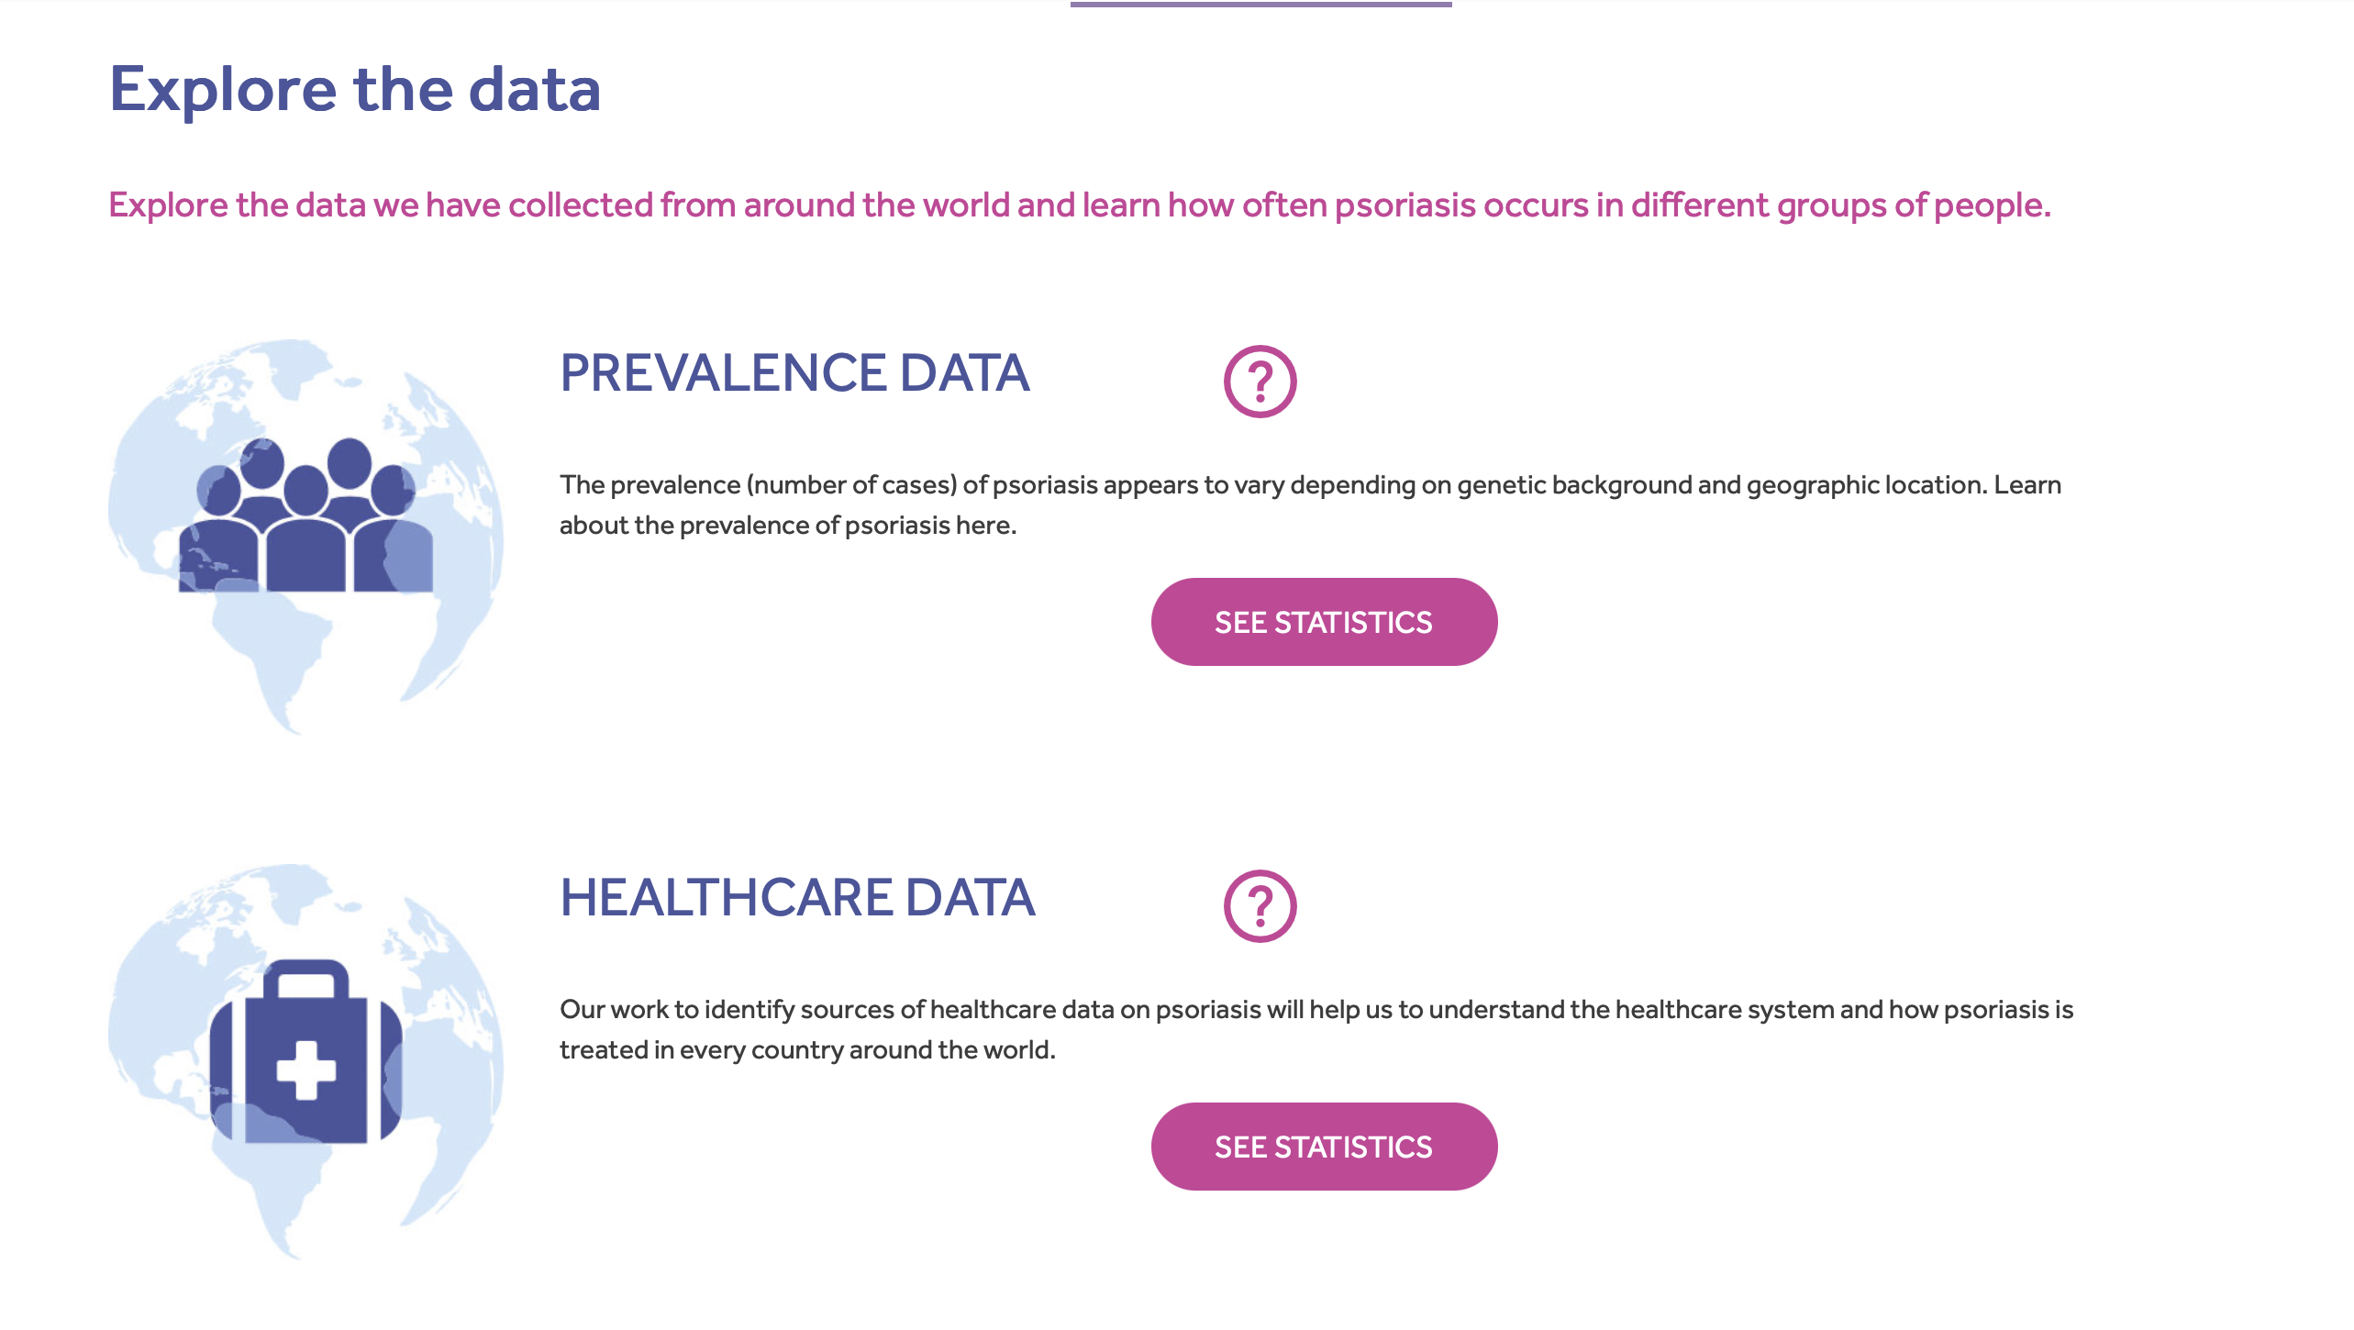Click the purple active tab underline at top
The image size is (2354, 1330).
(1260, 5)
